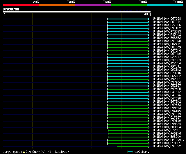Click the UniRef100_B4FNI2 label
This screenshot has width=186, height=154.
pos(167,92)
